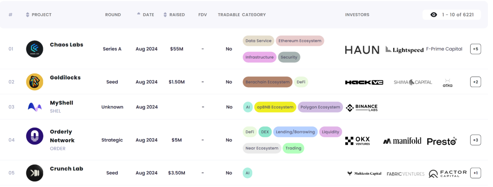The image size is (493, 187).
Task: Expand +5 more investors for Chaos Labs
Action: [x=475, y=49]
